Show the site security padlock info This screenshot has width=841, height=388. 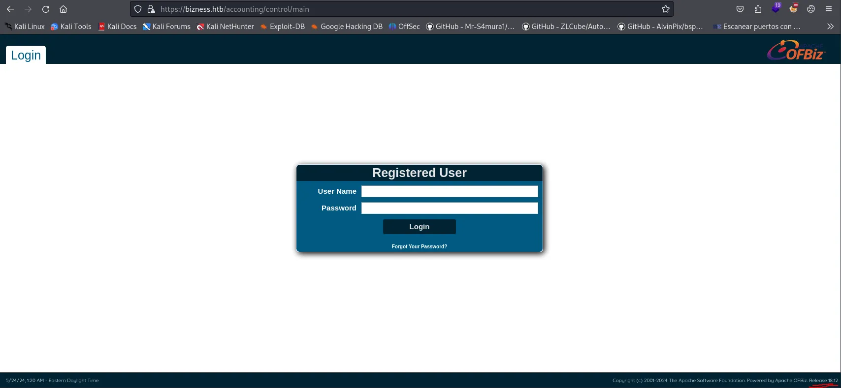coord(151,9)
